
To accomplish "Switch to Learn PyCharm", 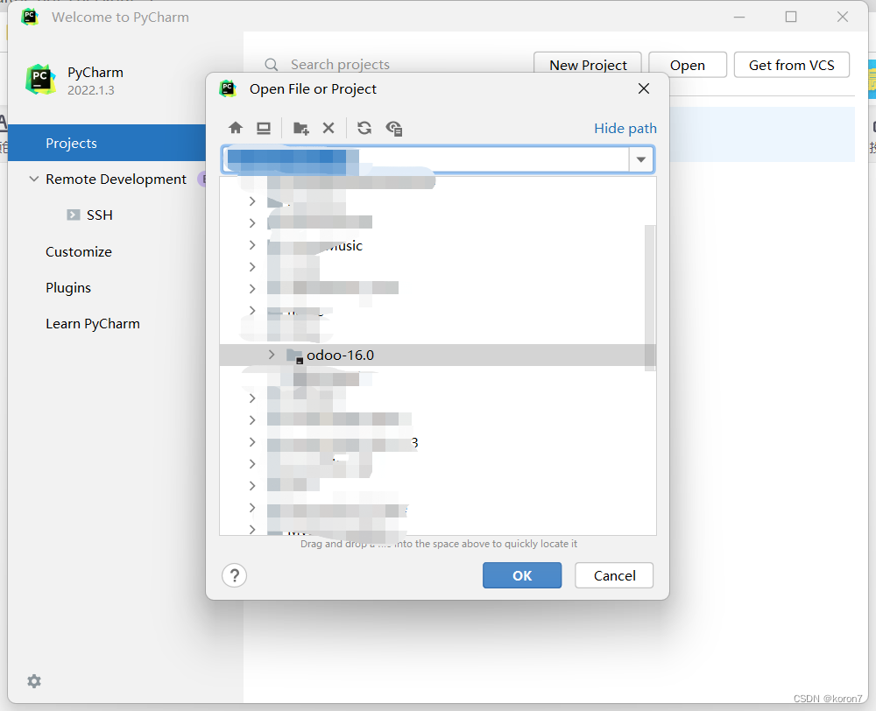I will coord(92,323).
